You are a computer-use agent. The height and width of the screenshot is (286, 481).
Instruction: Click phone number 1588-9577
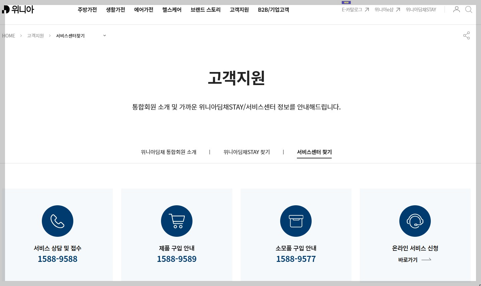296,259
